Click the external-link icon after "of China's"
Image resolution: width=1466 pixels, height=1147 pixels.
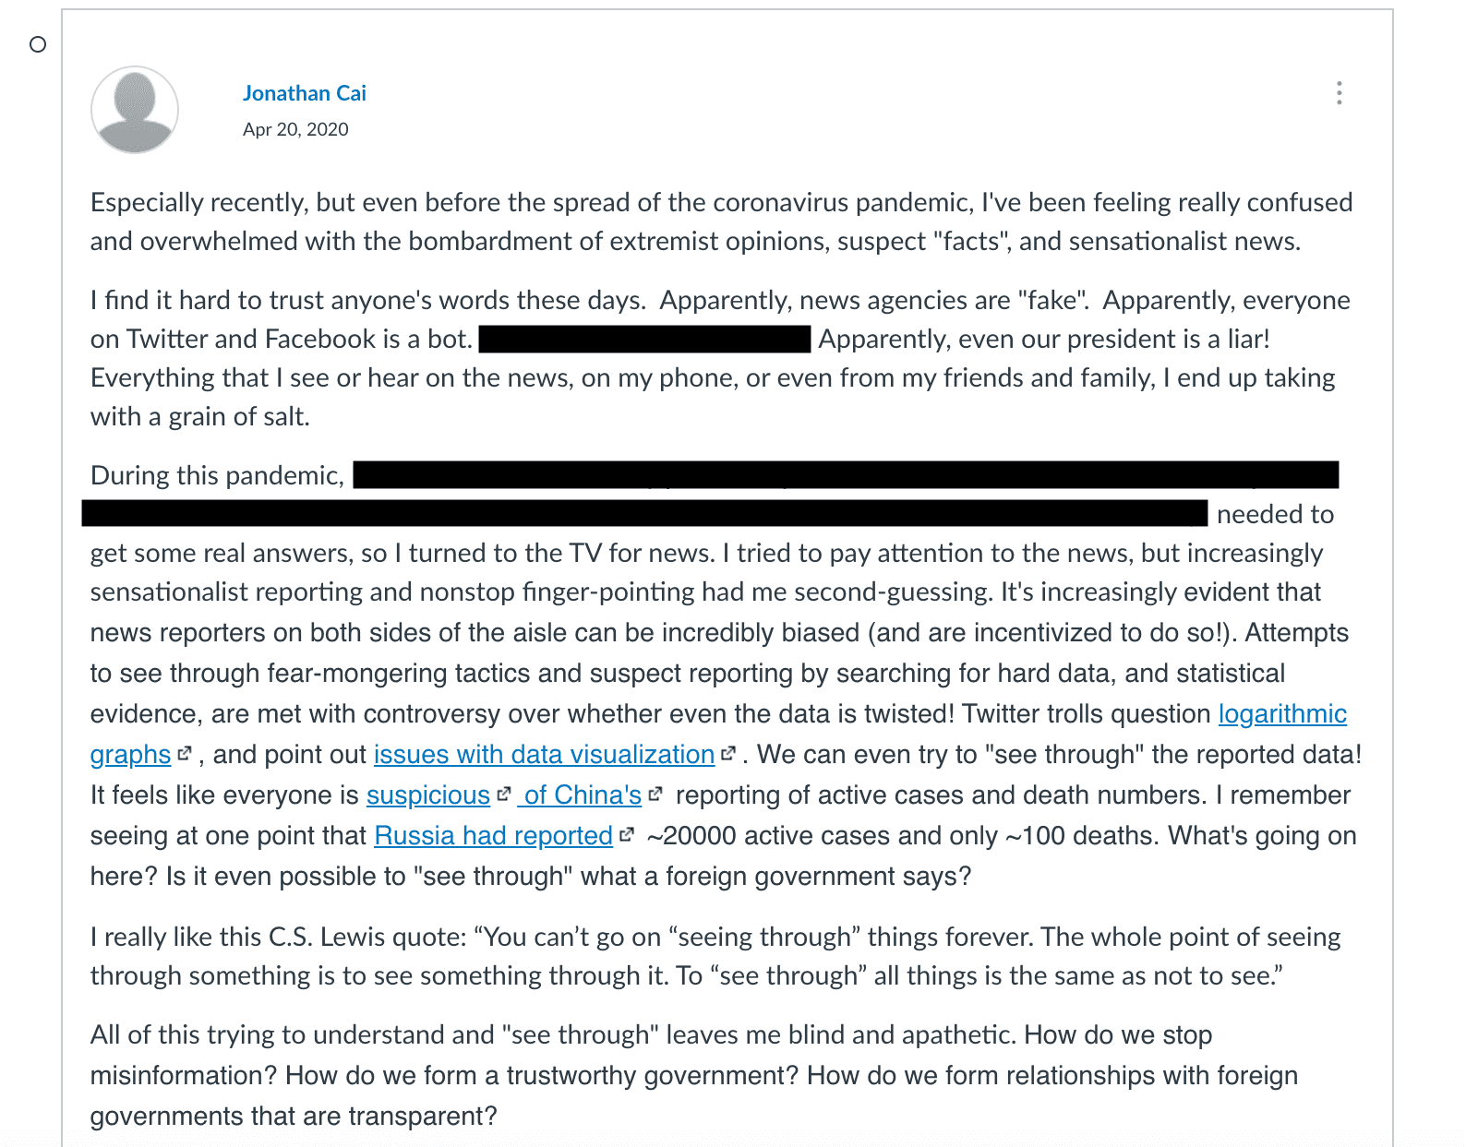click(655, 794)
